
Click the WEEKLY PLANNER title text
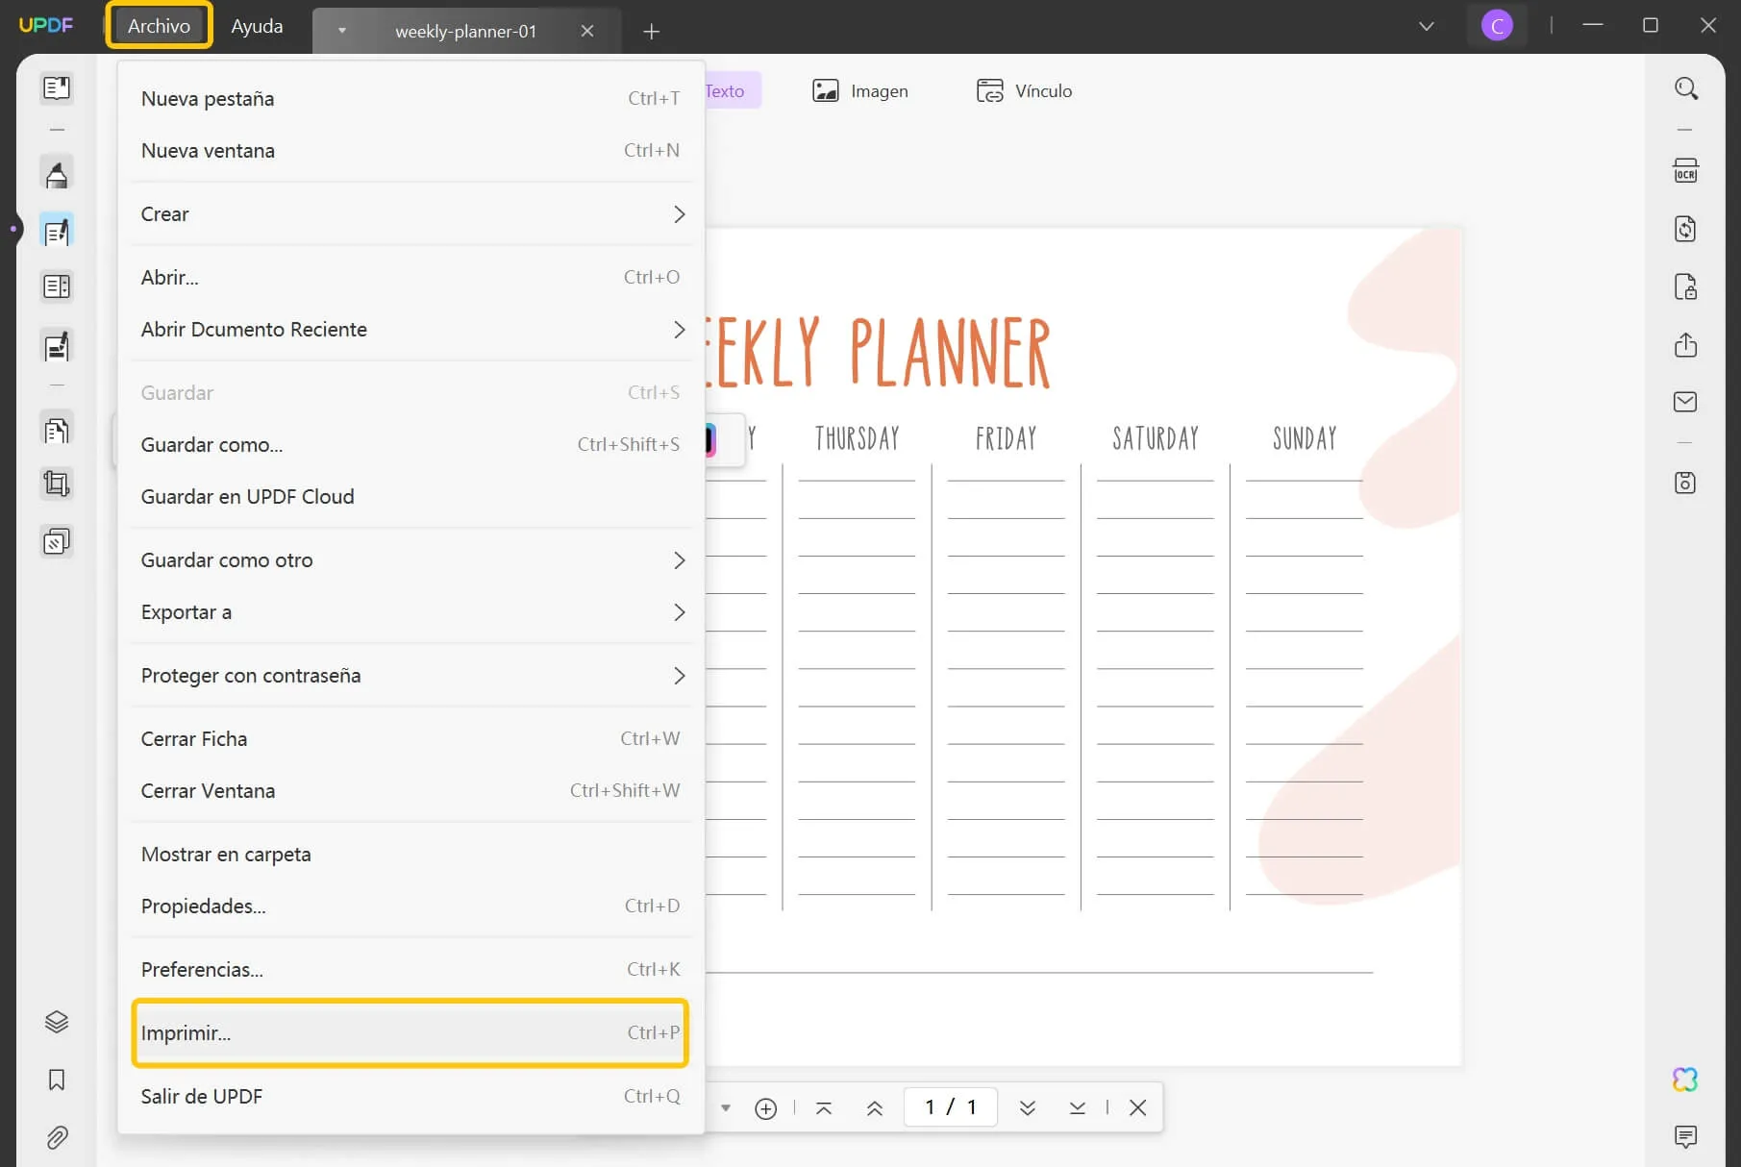878,353
